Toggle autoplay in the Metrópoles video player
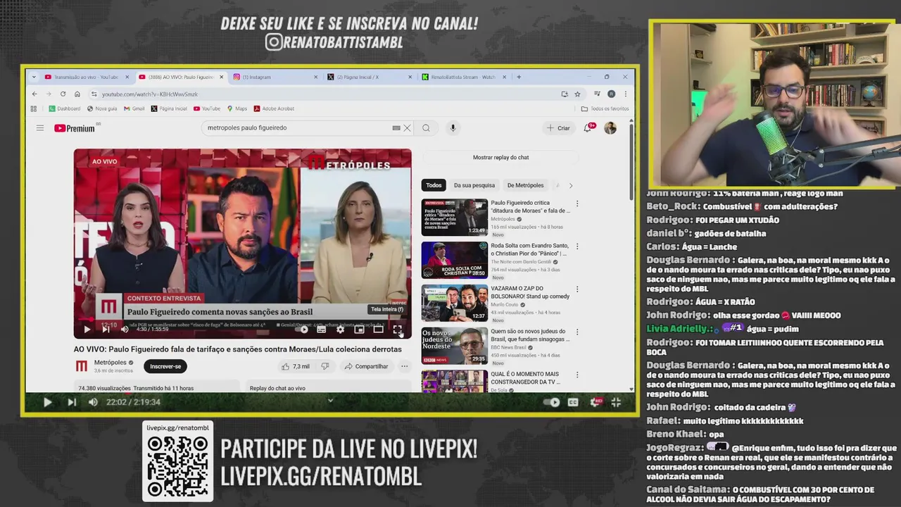 tap(303, 329)
